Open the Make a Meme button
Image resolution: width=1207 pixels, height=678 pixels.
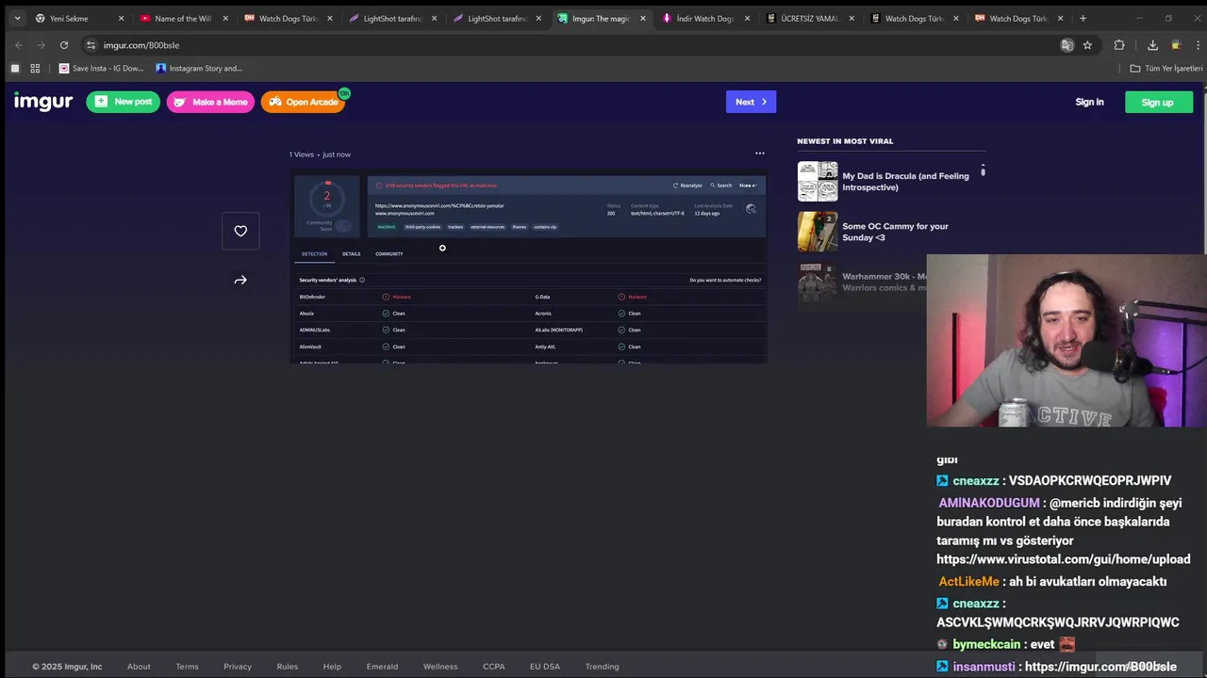210,102
